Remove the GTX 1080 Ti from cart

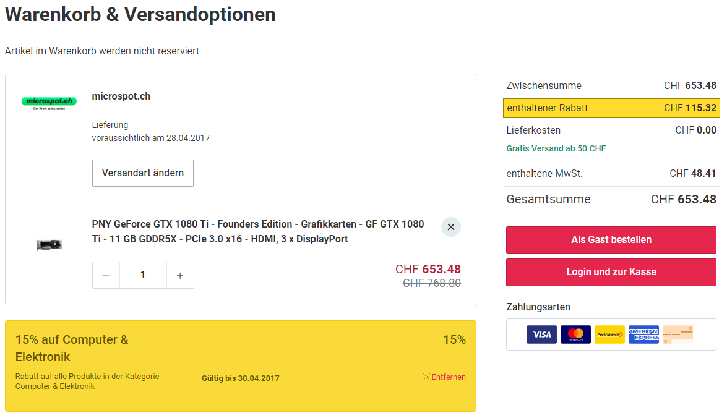[x=451, y=227]
